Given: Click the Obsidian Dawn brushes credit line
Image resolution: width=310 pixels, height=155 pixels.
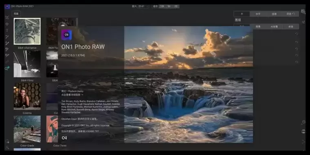Looking at the screenshot, I should tap(80, 119).
